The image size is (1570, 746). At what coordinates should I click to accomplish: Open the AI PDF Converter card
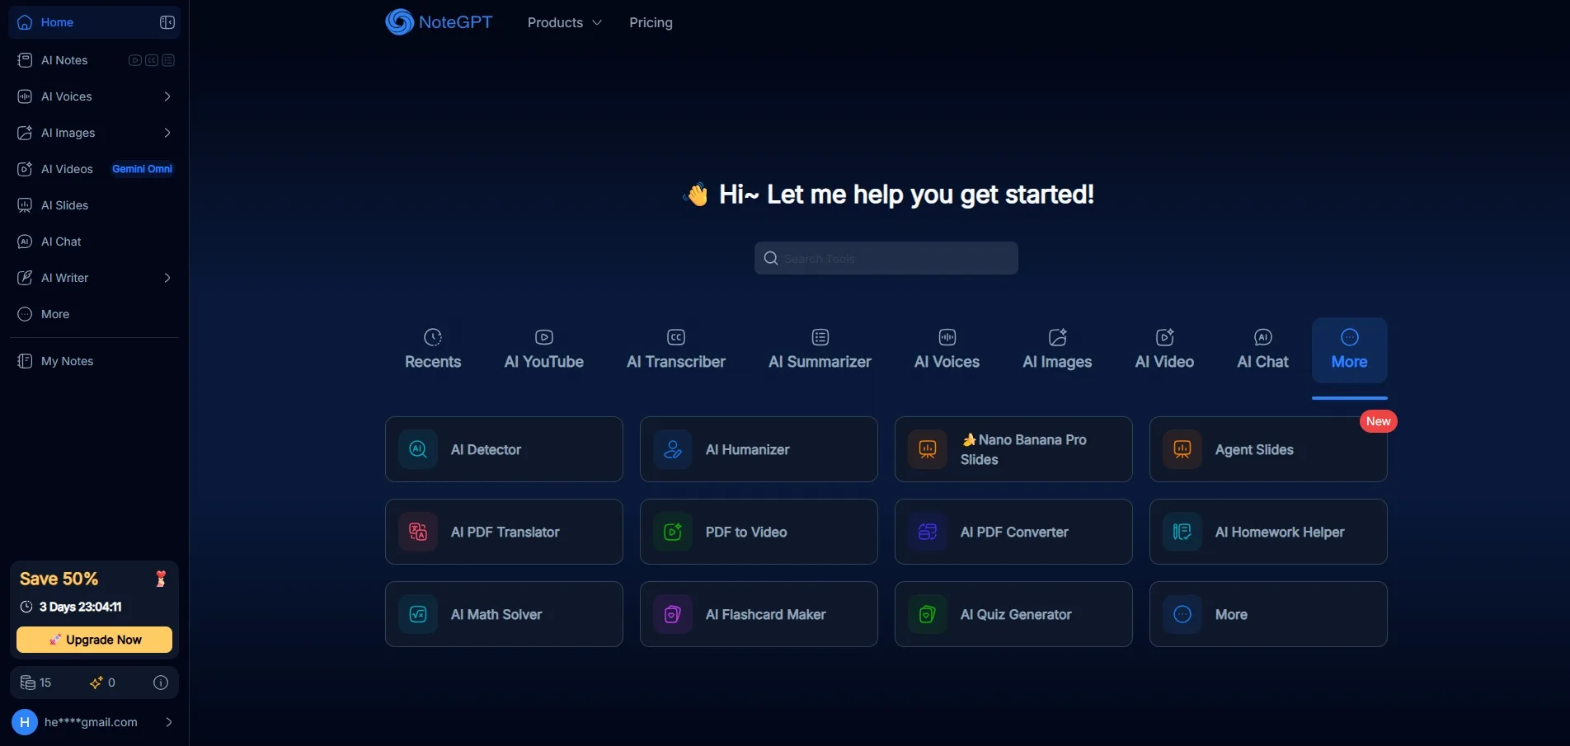tap(1013, 532)
